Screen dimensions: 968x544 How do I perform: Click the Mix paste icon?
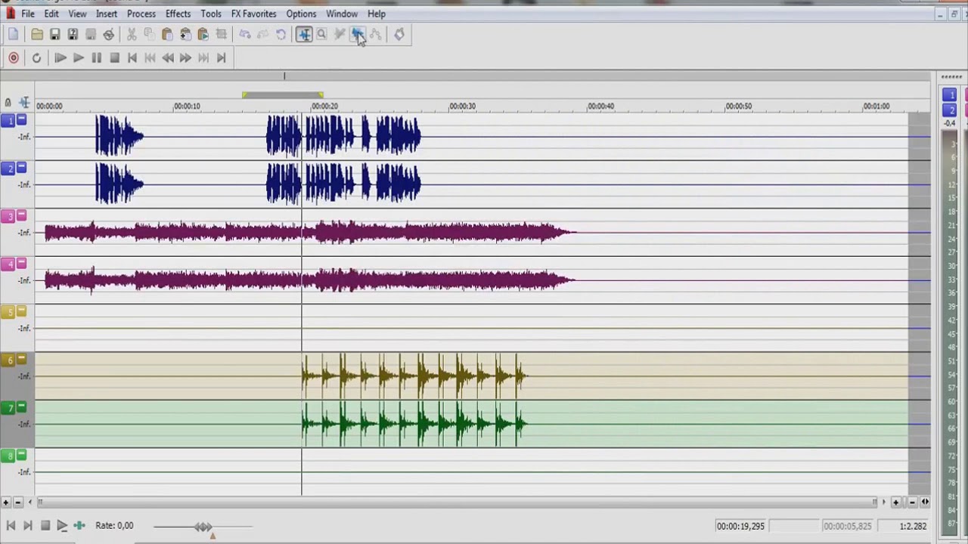coord(185,34)
